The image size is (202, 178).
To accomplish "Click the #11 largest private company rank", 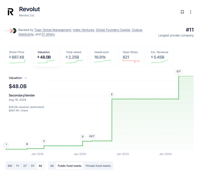I will [190, 30].
